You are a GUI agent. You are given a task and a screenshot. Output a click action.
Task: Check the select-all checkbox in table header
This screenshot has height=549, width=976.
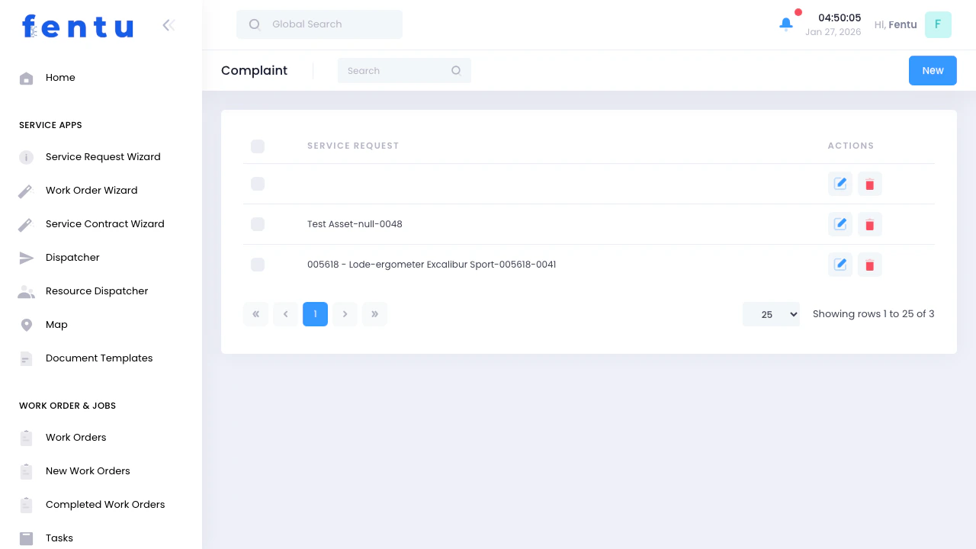pos(258,146)
